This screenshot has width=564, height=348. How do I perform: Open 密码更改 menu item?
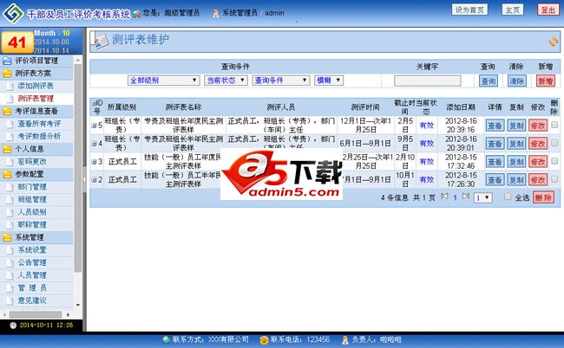click(32, 162)
